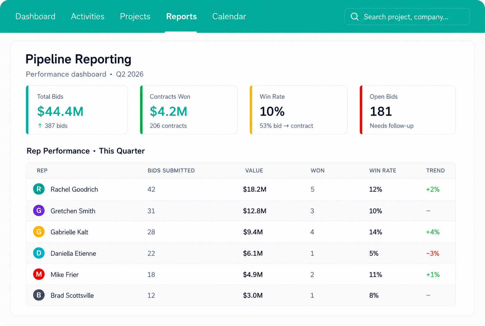This screenshot has width=485, height=326.
Task: Click Mike Frier's 18 bids submitted
Action: click(x=151, y=275)
